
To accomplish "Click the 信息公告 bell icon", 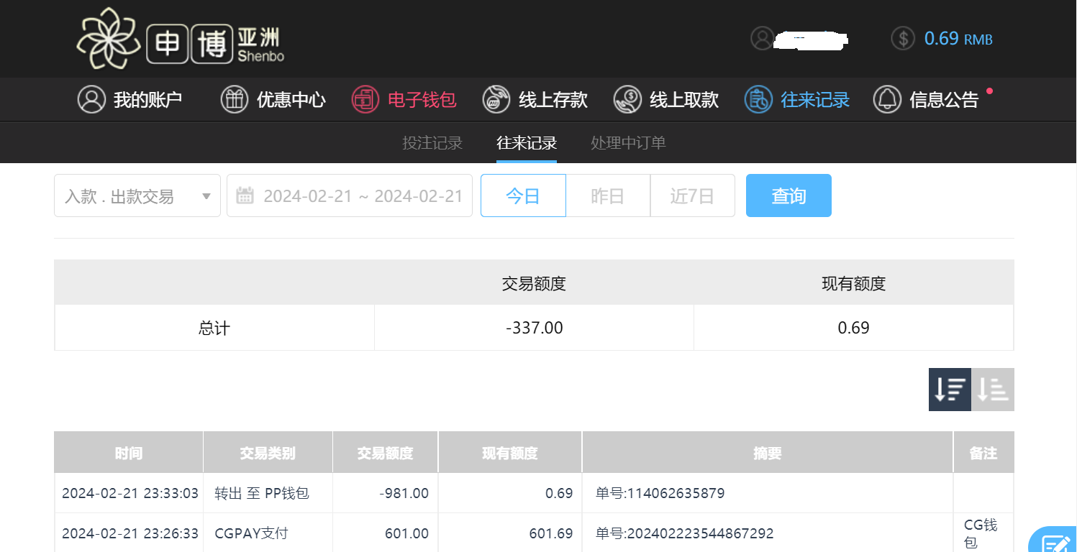I will coord(887,99).
